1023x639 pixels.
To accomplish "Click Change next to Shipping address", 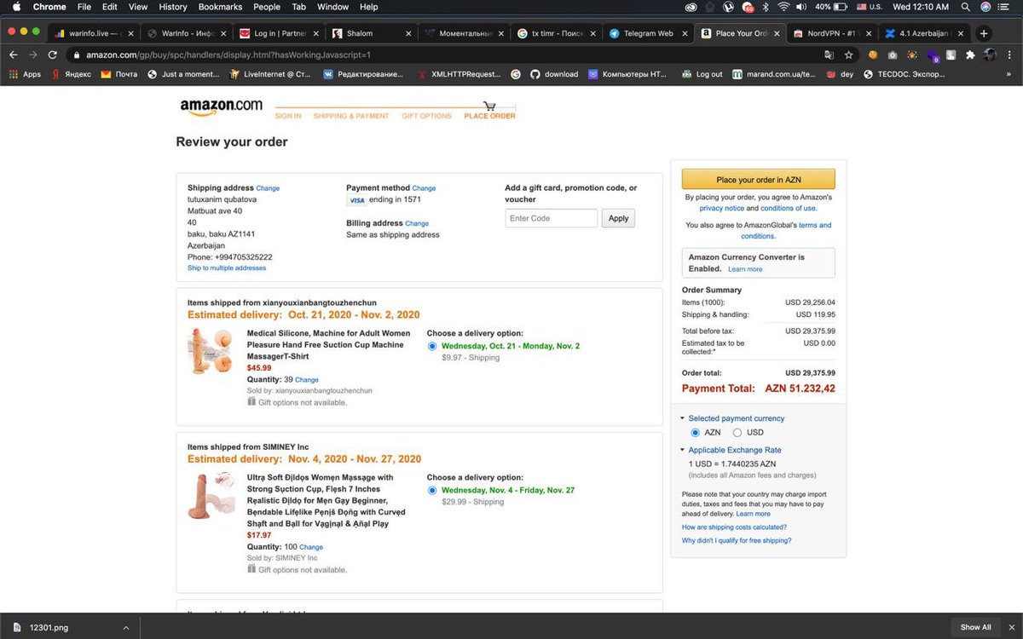I will pos(268,188).
